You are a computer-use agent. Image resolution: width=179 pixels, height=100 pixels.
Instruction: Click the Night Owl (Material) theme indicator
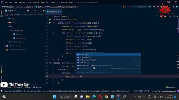tap(169, 91)
